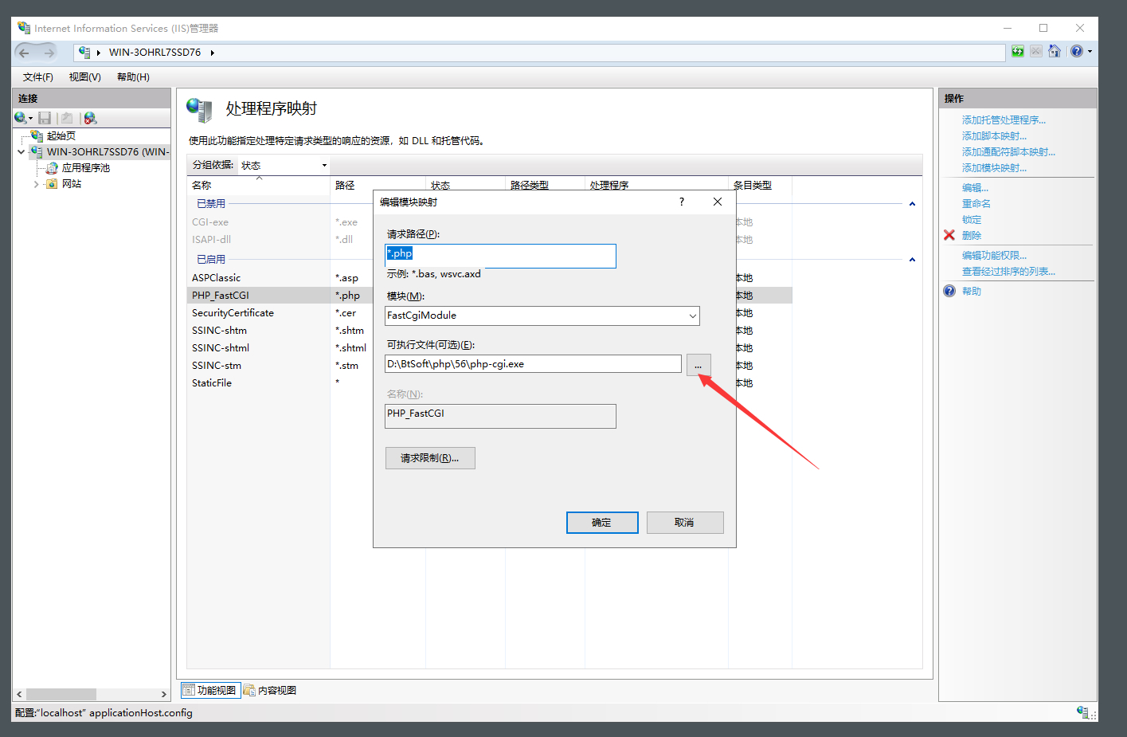Close the 编辑模块映射 dialog

coord(718,202)
